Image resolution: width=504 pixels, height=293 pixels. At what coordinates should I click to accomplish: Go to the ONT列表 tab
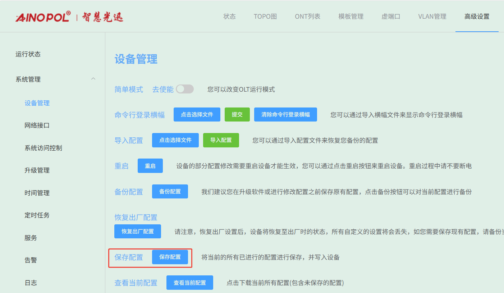307,17
